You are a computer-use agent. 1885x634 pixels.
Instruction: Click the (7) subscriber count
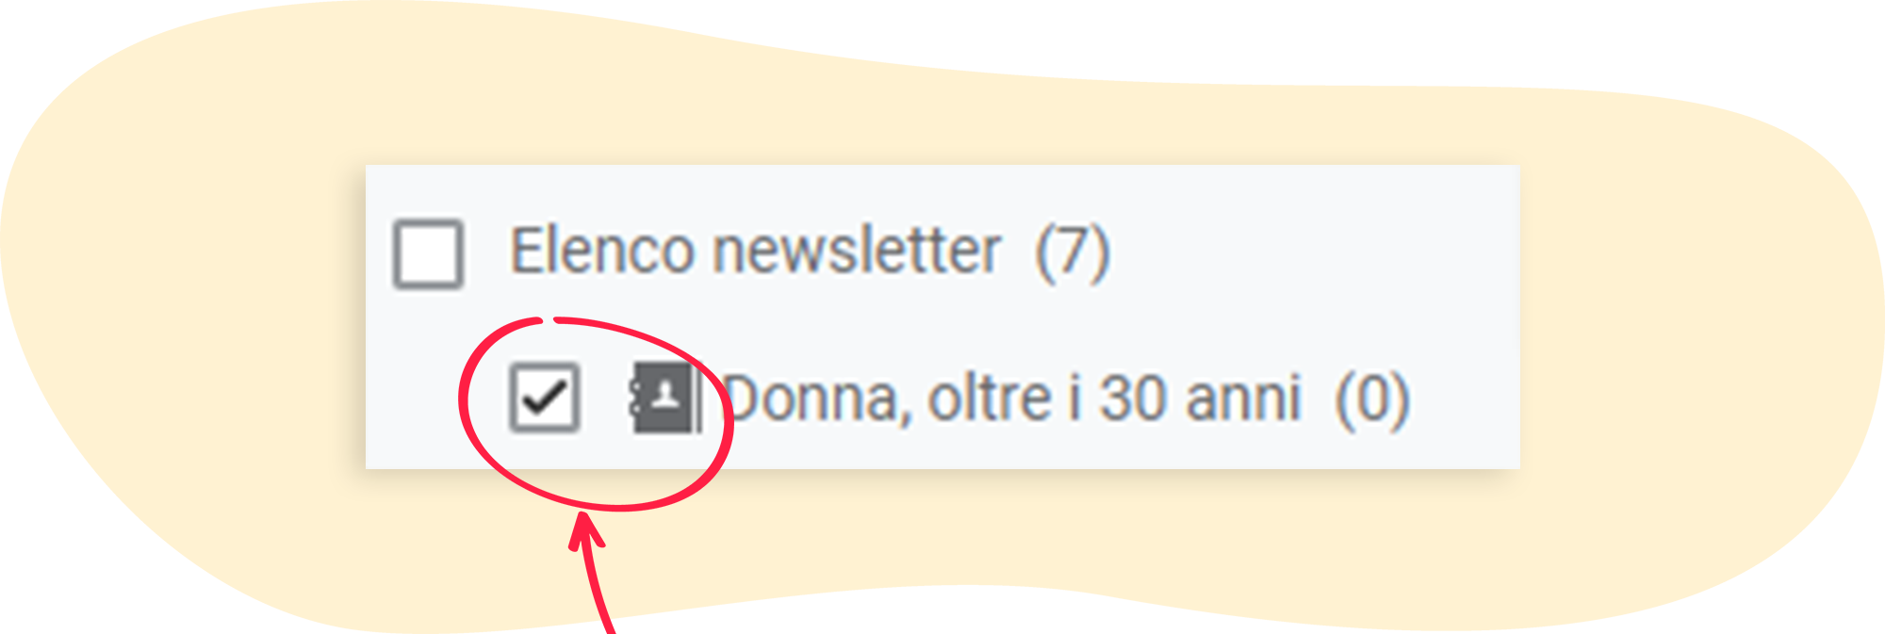pos(1073,252)
